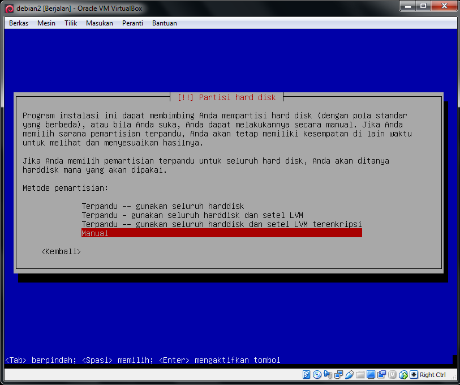Image resolution: width=460 pixels, height=385 pixels.
Task: Click the mouse integration status icon
Action: pos(403,374)
